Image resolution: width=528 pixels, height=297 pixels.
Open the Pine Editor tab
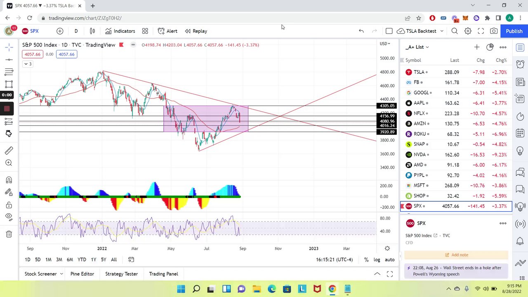click(x=82, y=274)
